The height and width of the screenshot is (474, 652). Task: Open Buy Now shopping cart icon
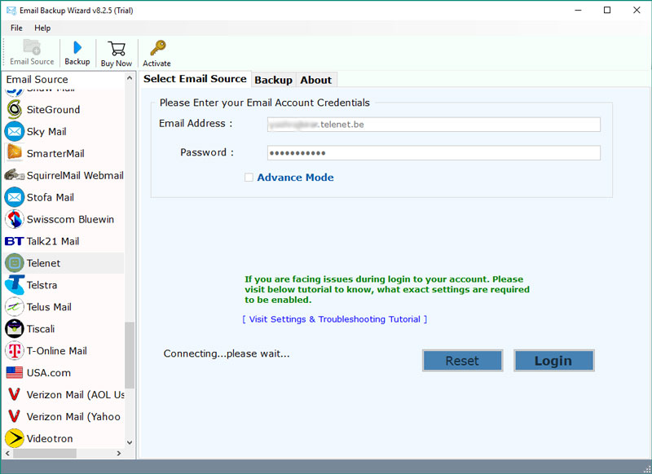tap(117, 48)
